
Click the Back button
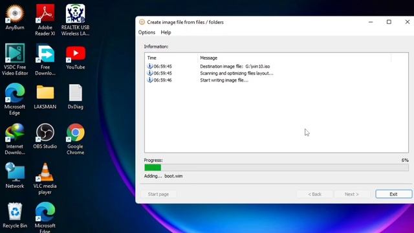(314, 194)
